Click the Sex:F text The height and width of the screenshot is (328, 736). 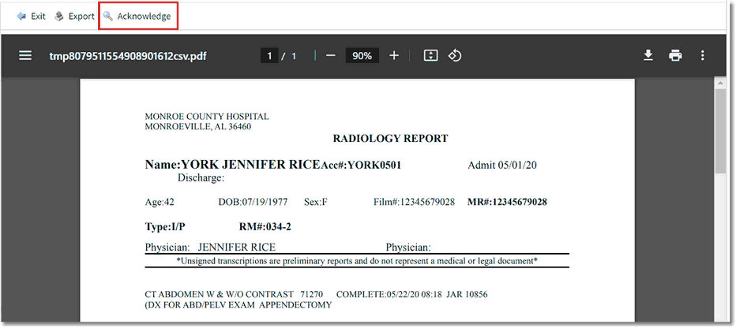[x=315, y=202]
